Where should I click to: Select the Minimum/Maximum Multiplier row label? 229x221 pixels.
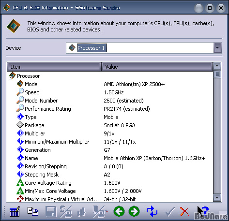coord(57,142)
